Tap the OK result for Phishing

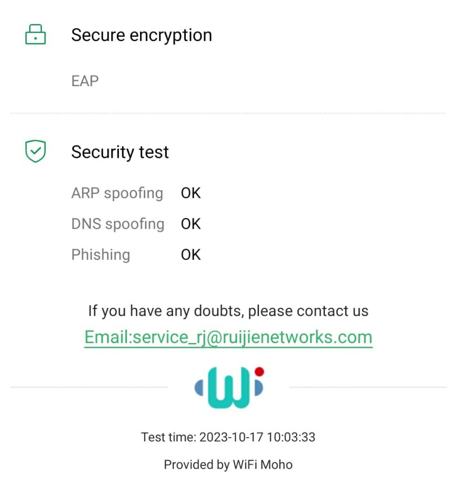pos(191,255)
